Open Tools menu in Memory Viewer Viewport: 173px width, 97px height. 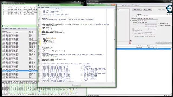coord(19,28)
